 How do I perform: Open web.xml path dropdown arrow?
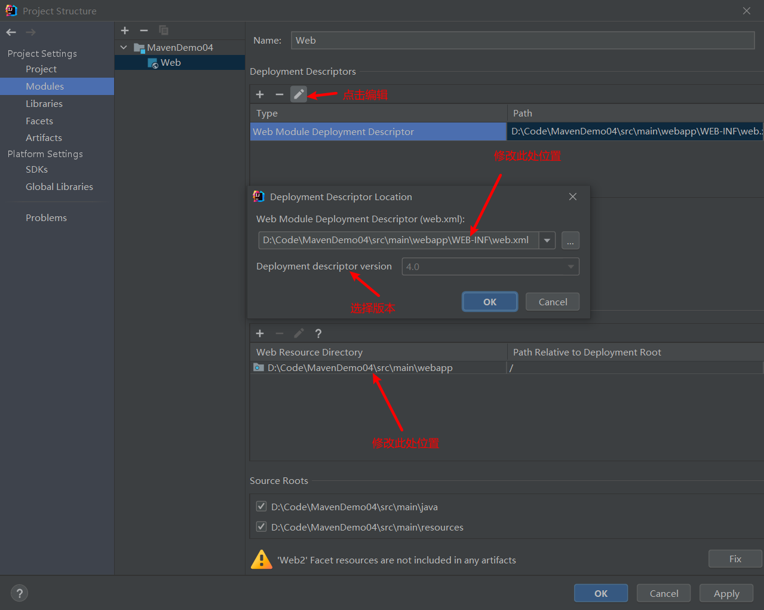coord(547,240)
